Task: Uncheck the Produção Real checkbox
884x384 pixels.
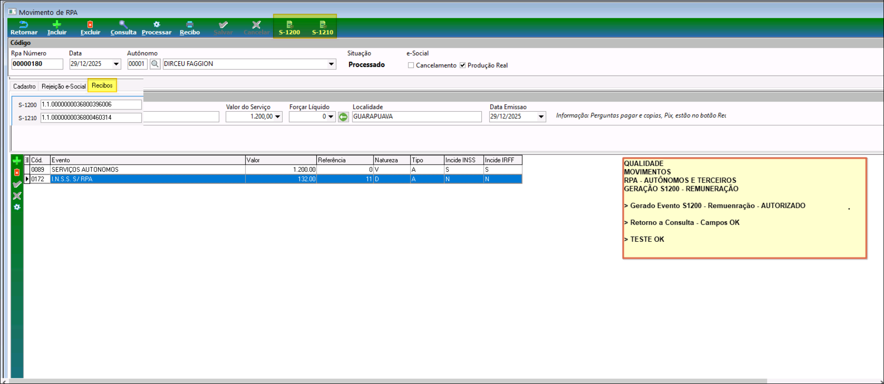Action: coord(463,65)
